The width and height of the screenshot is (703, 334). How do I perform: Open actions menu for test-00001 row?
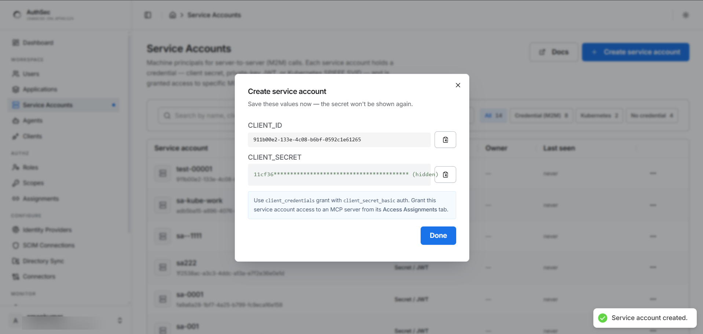pyautogui.click(x=653, y=173)
